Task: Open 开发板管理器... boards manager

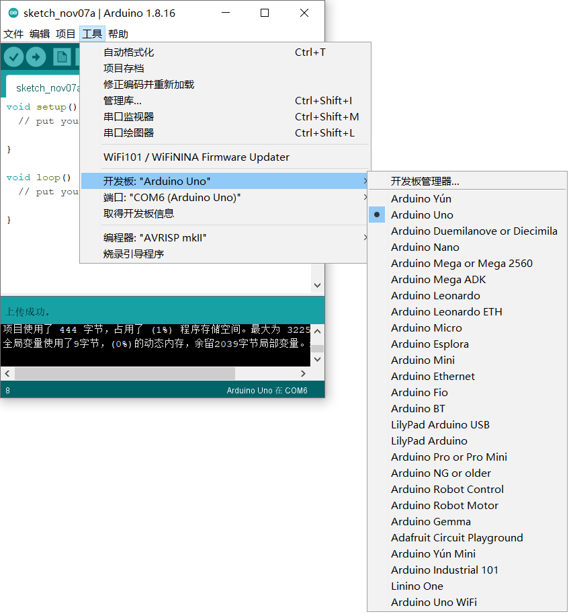Action: [x=468, y=182]
